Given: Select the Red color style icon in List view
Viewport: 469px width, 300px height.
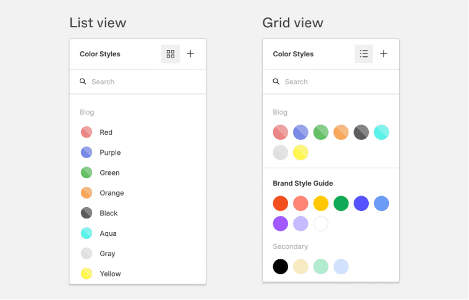Looking at the screenshot, I should [86, 132].
